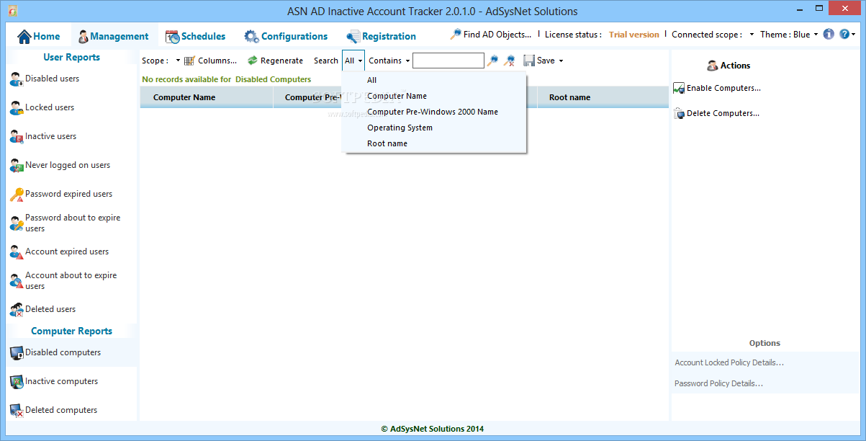Click the Locked users report icon

click(x=17, y=108)
